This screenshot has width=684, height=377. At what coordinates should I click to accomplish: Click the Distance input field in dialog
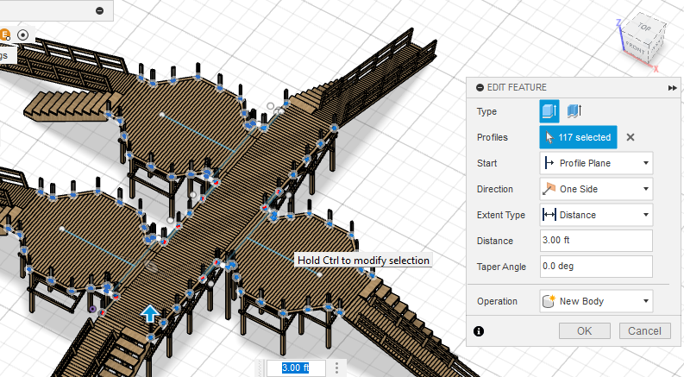596,241
